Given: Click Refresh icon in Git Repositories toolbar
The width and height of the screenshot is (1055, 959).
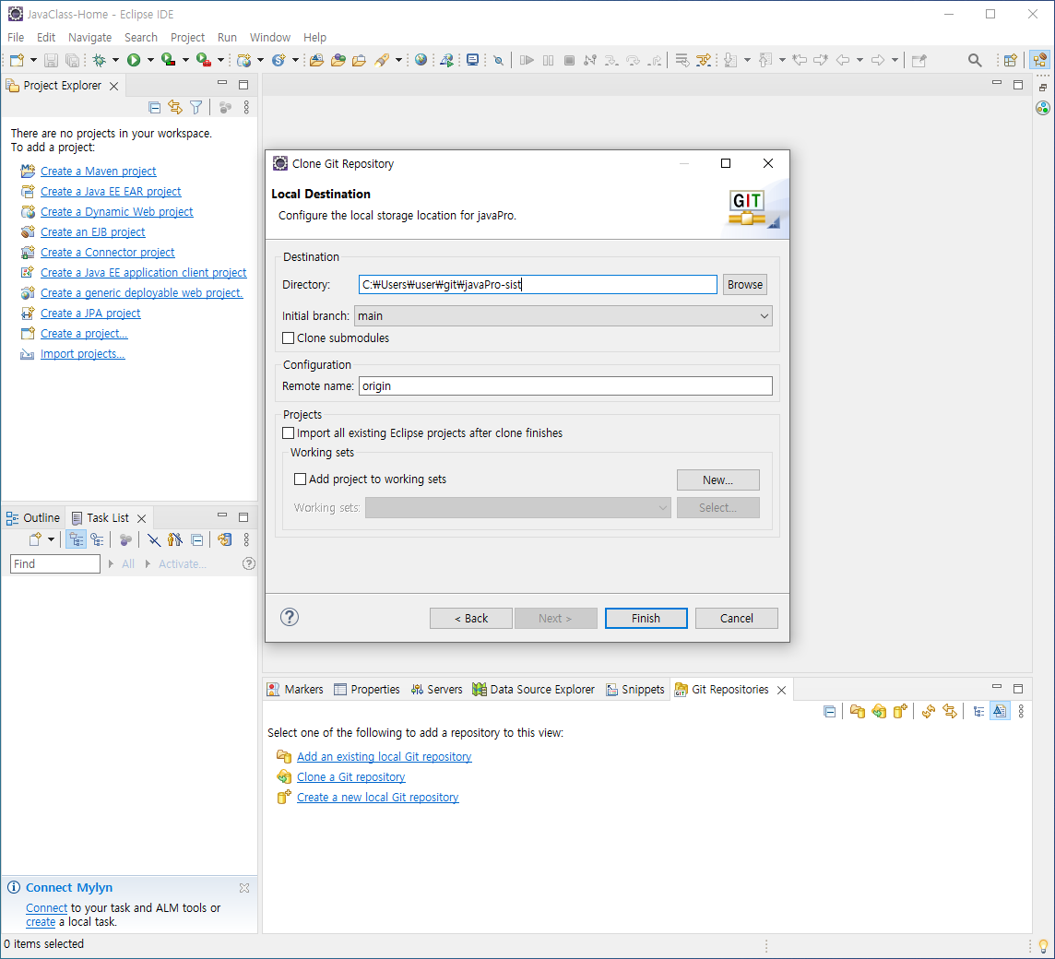Looking at the screenshot, I should (x=929, y=711).
